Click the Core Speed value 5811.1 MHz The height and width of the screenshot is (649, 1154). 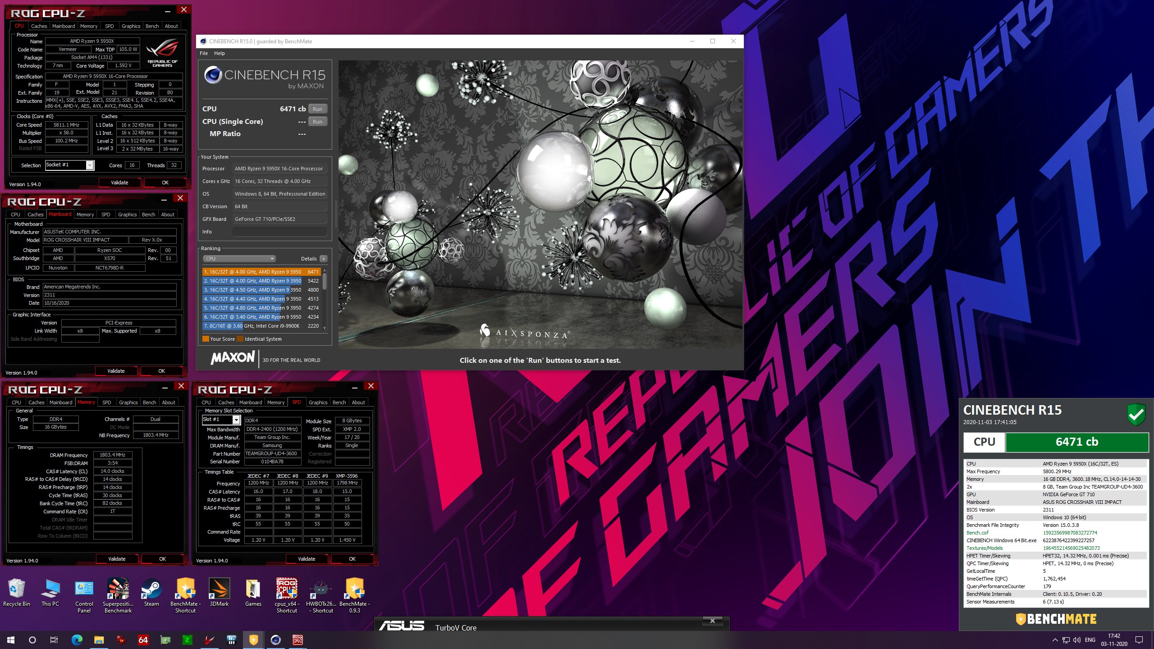point(66,125)
